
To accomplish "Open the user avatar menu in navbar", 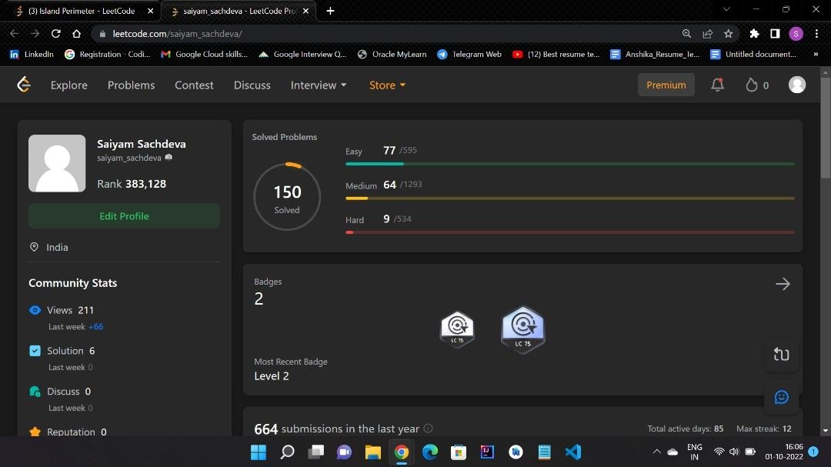I will pyautogui.click(x=796, y=85).
